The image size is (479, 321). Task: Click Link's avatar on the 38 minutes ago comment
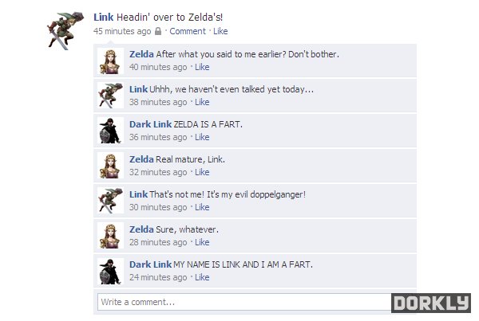point(110,96)
